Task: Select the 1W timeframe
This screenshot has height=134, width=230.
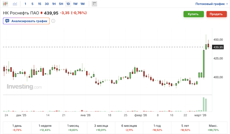Action: pyautogui.click(x=75, y=4)
